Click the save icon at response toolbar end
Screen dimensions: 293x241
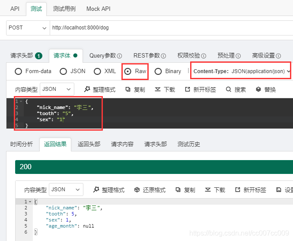pos(278,190)
